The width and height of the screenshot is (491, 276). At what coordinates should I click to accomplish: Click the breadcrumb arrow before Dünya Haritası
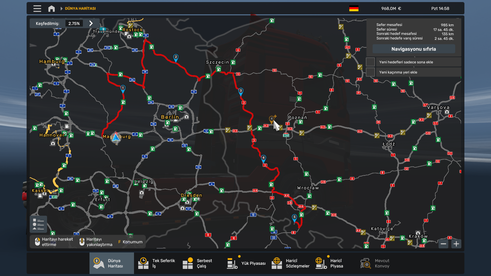coord(61,8)
